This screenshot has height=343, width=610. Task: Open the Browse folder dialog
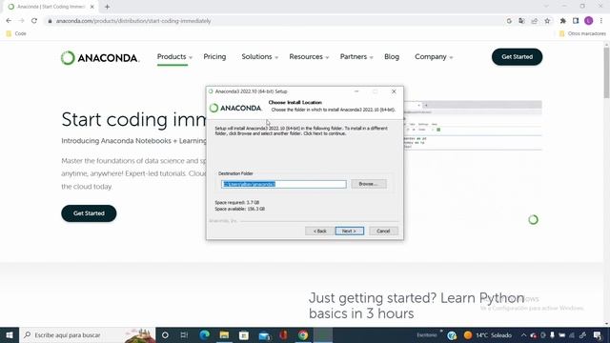[x=369, y=184]
